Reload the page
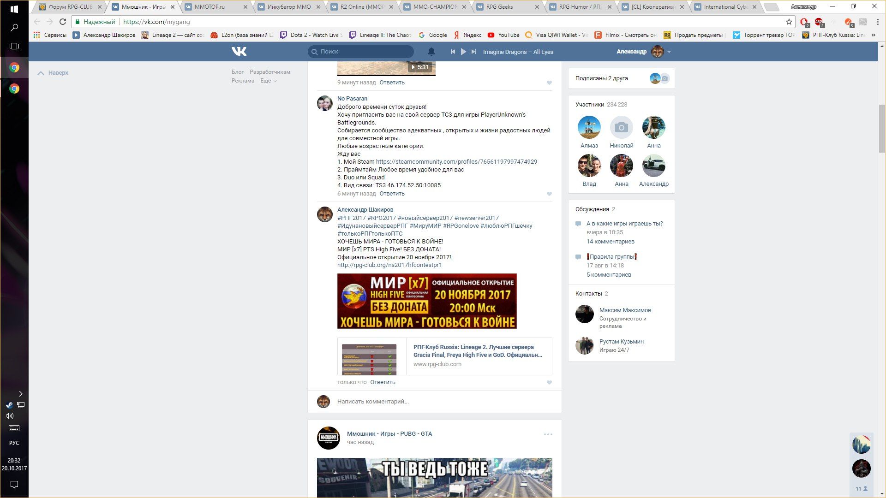 click(x=63, y=22)
